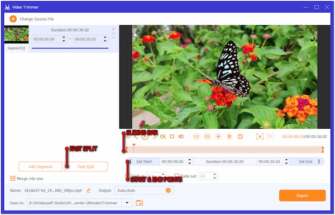Screen dimensions: 335x215
Task: Mute the volume speaker icon
Action: pos(181,136)
